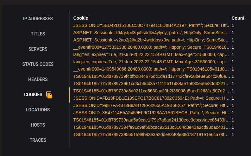Switch to the Traces tab
Viewport: 251px width, 156px height.
click(38, 140)
